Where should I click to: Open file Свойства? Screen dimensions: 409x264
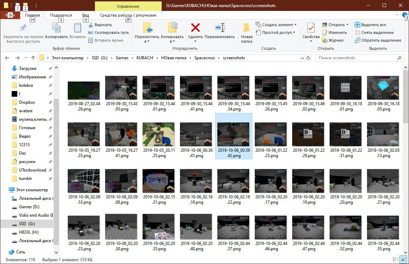311,32
